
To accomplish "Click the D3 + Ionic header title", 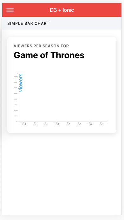I will [x=62, y=10].
